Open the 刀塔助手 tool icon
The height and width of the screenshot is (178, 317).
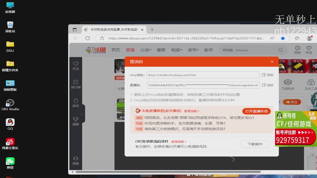pos(288,84)
